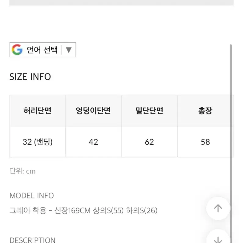243x243 pixels.
Task: Click the vertical scrollbar on the right
Action: (231, 143)
